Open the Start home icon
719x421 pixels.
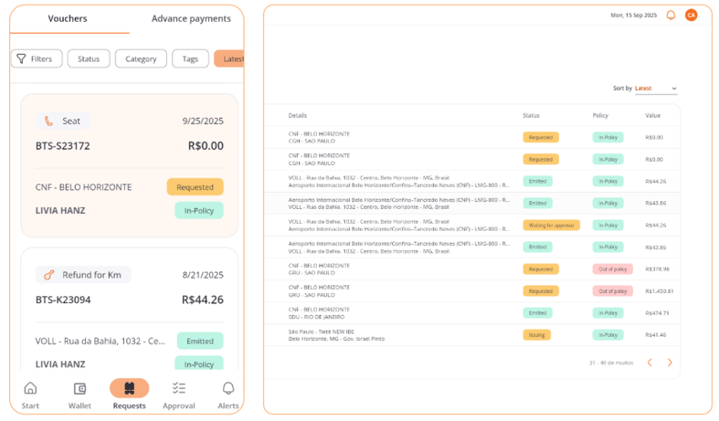[30, 388]
